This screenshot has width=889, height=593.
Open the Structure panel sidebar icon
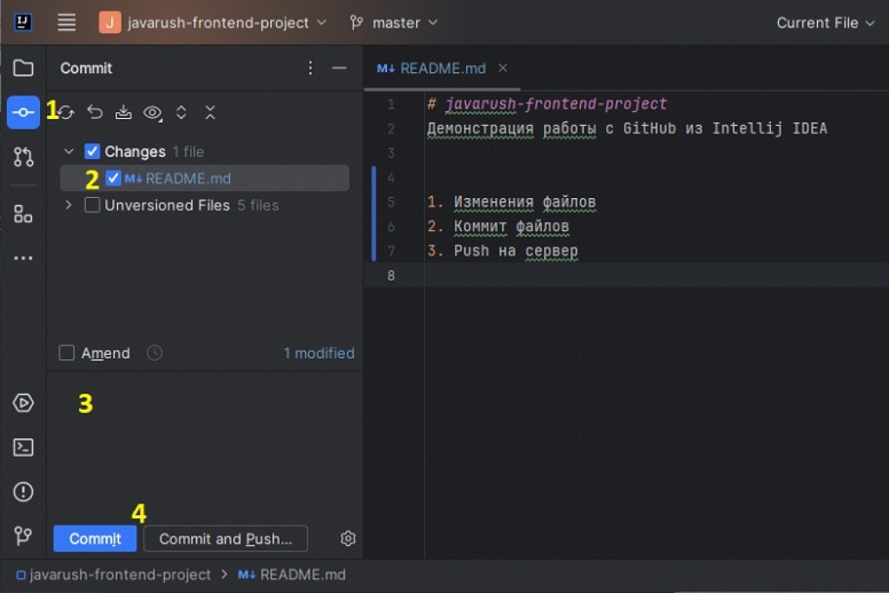(x=23, y=213)
